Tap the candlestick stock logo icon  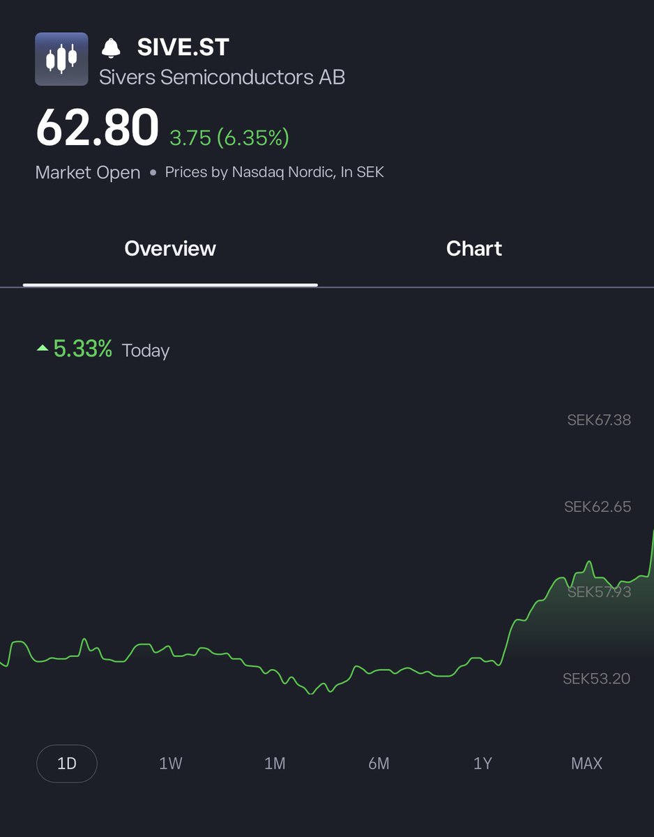[x=61, y=59]
